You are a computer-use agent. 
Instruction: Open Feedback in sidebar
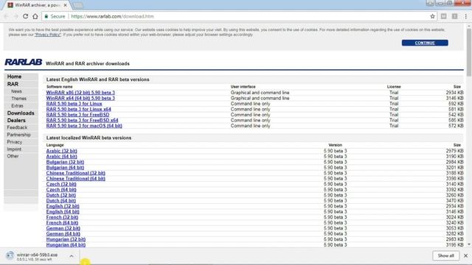pos(17,127)
